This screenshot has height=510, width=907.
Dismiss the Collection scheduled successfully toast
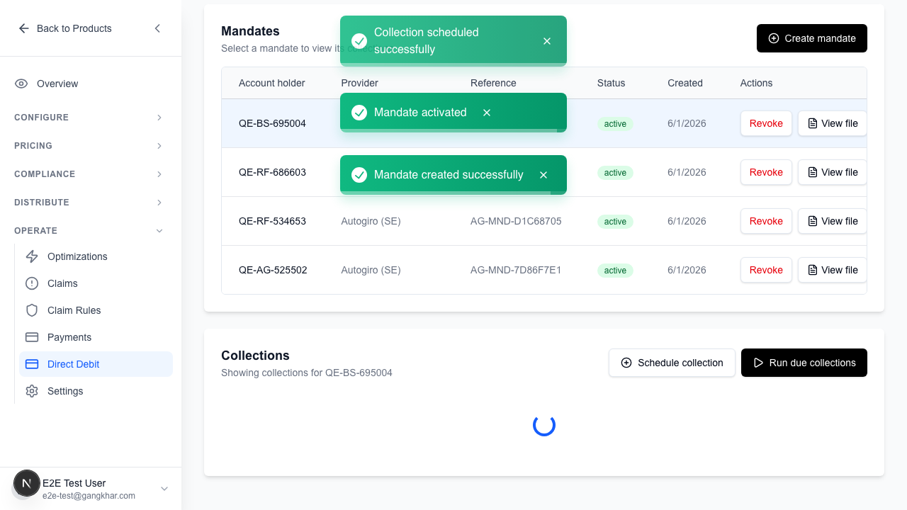[x=547, y=41]
